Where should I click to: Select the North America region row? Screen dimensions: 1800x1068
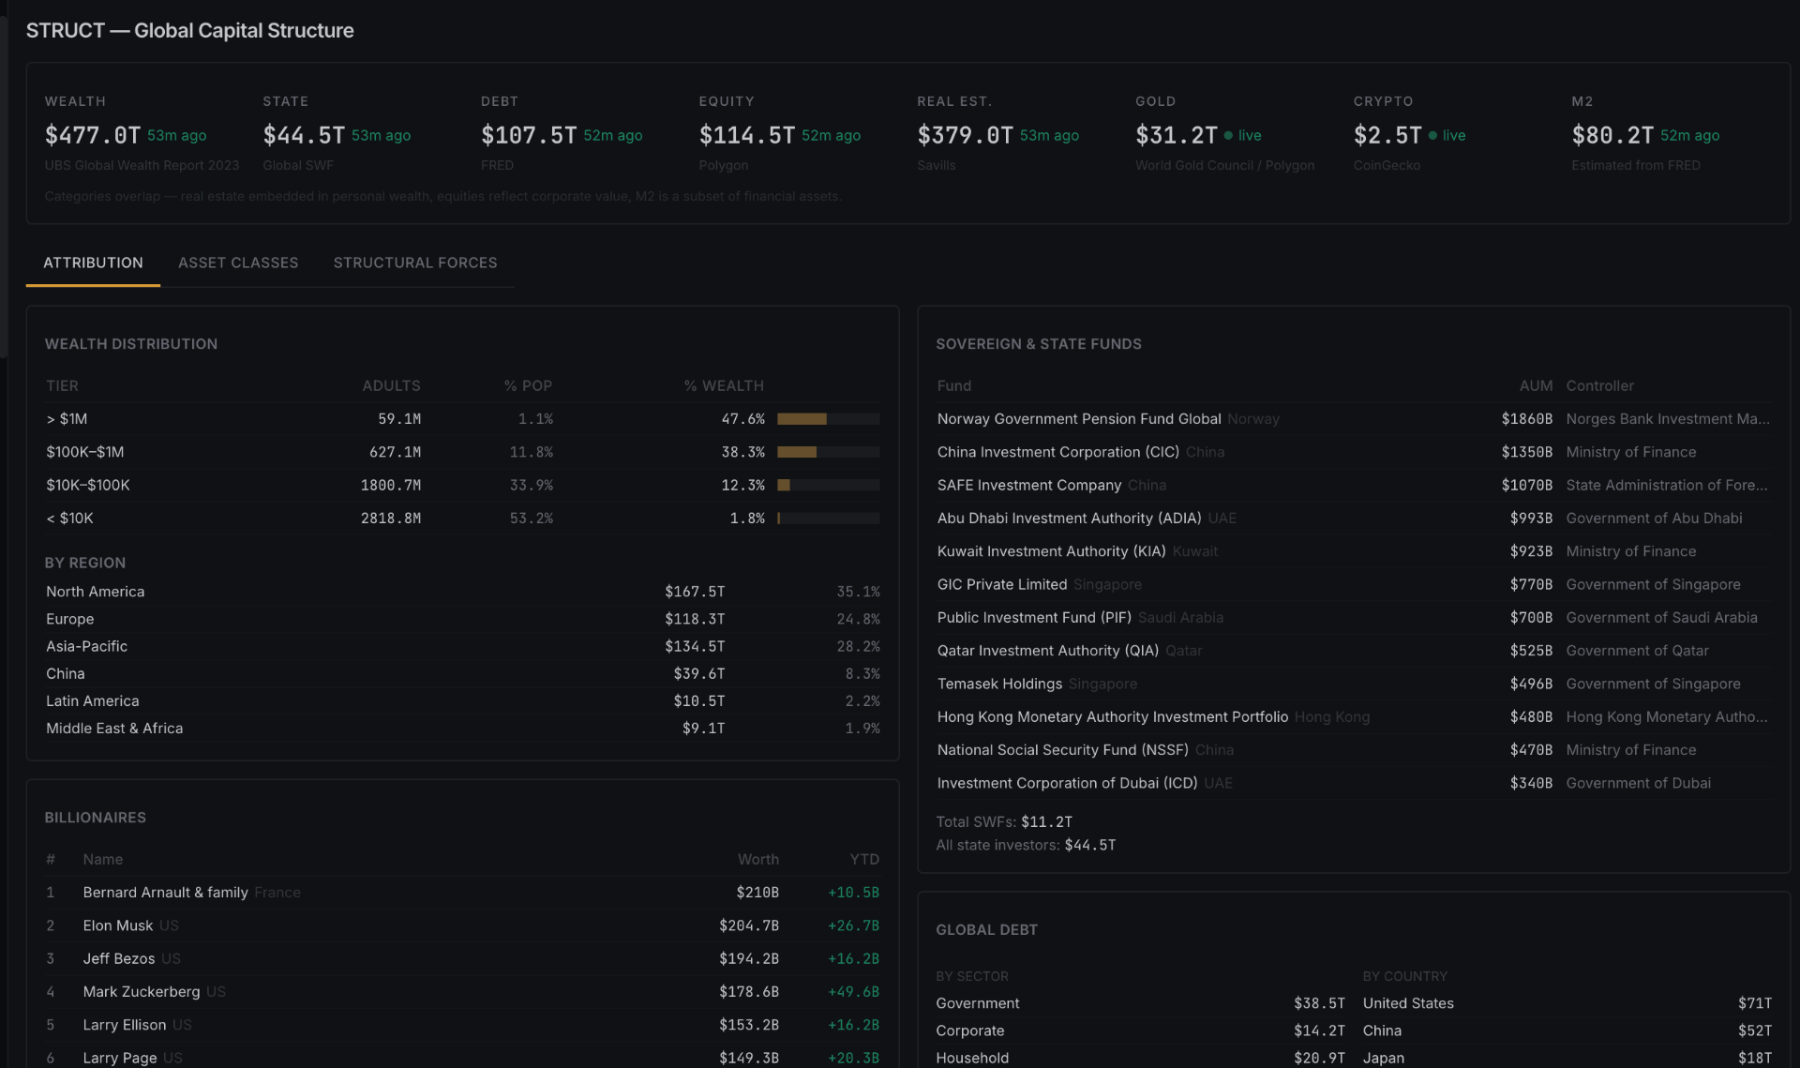tap(462, 592)
